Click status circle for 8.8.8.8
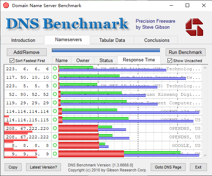Viewport: 212px width, 176px height. coord(55,145)
